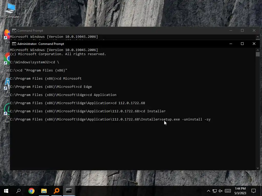Viewport: 262px width, 196px height.
Task: Open the orange magnifier app in the taskbar
Action: pos(57,191)
